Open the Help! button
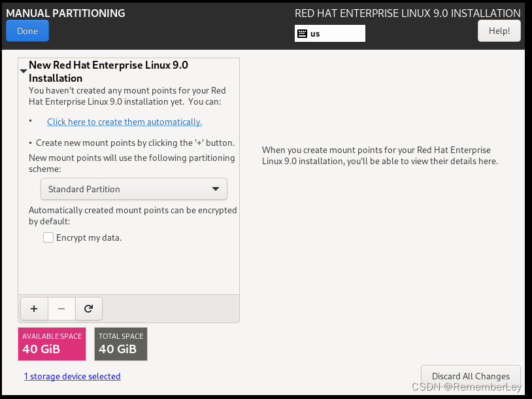 pos(499,31)
